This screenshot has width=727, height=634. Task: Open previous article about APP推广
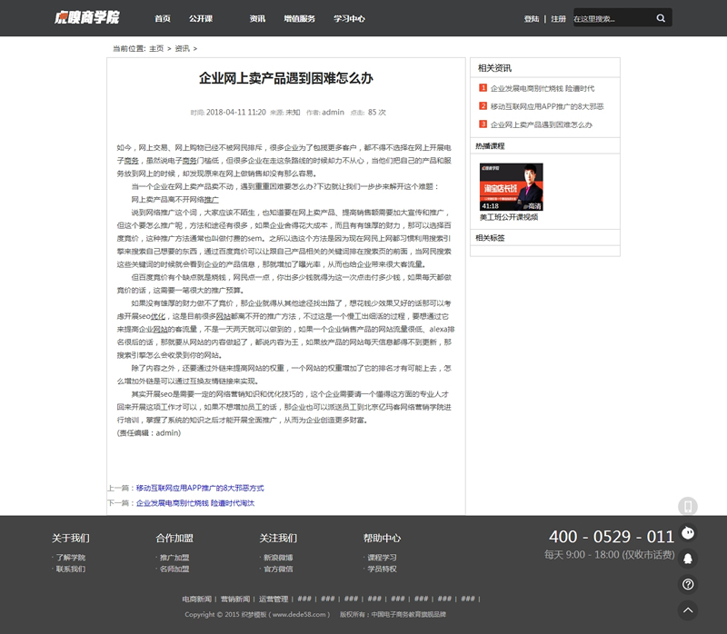(199, 488)
